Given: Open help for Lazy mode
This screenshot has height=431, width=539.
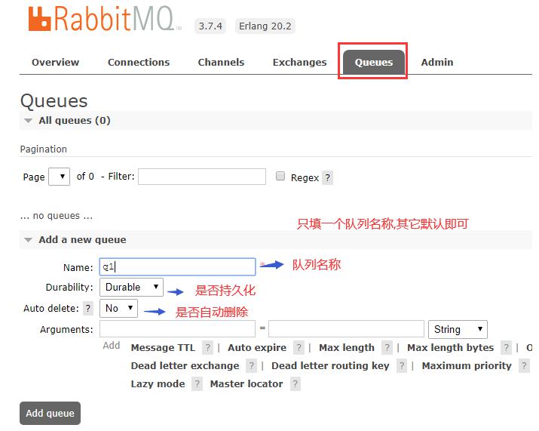Looking at the screenshot, I should tap(197, 384).
